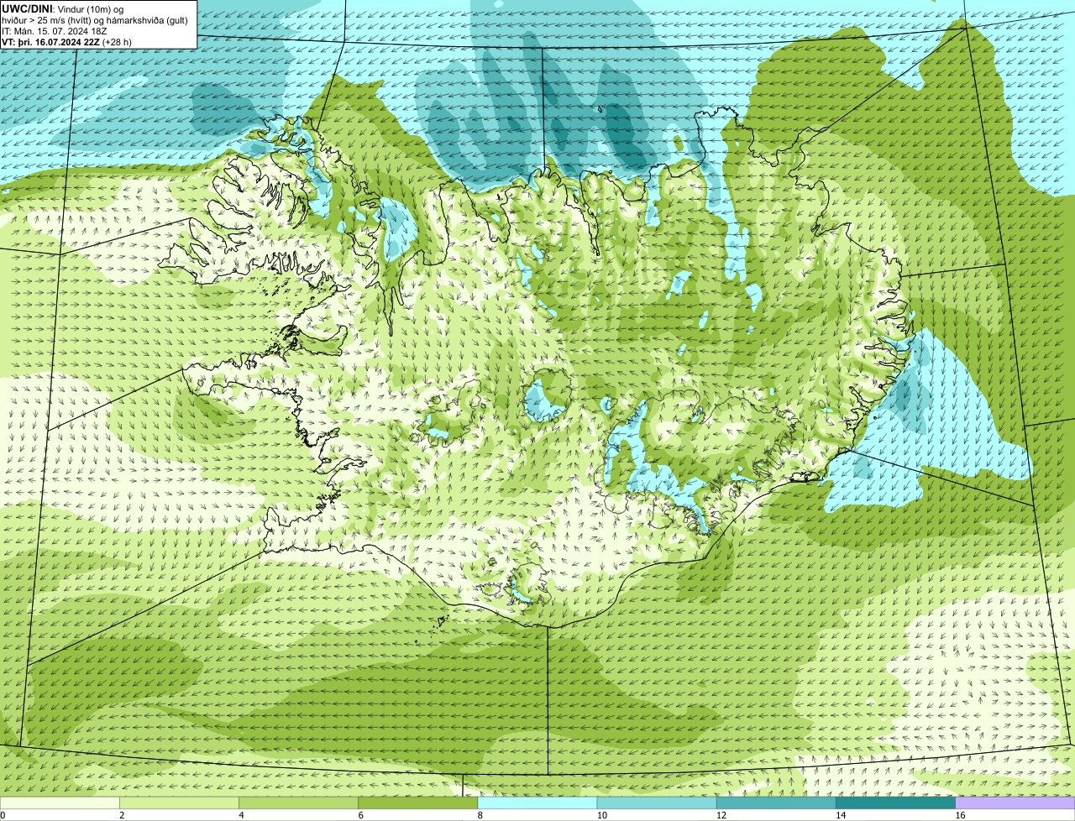Screen dimensions: 1075x821
Task: Click the dark teal 14–16 legend swatch
Action: point(895,803)
